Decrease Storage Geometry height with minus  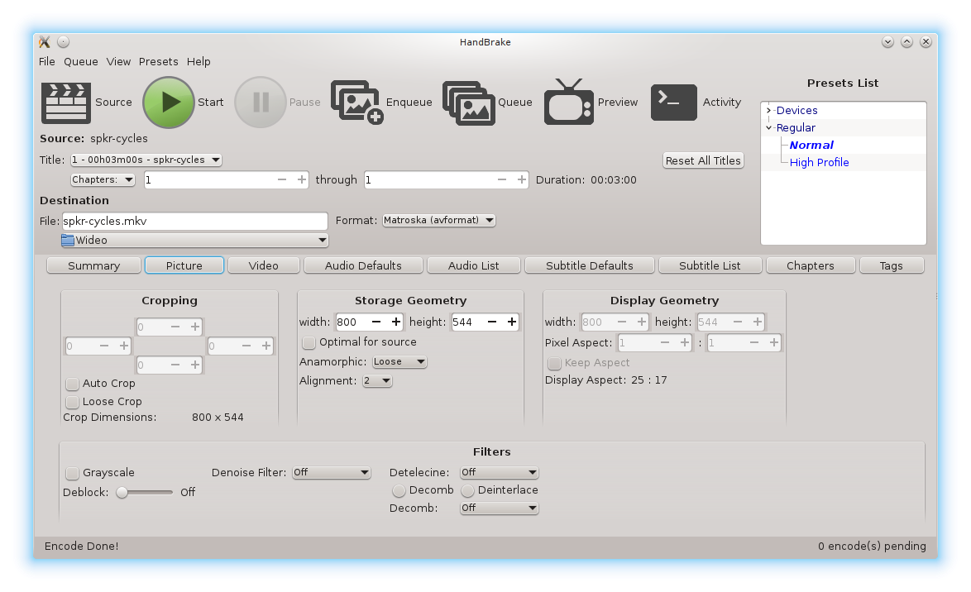[491, 322]
